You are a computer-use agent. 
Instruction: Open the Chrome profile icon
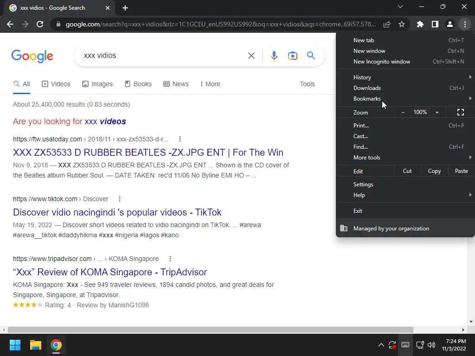450,24
